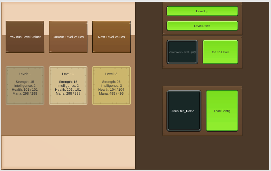Select the Next Level Values header panel
This screenshot has height=171, width=271.
[111, 37]
